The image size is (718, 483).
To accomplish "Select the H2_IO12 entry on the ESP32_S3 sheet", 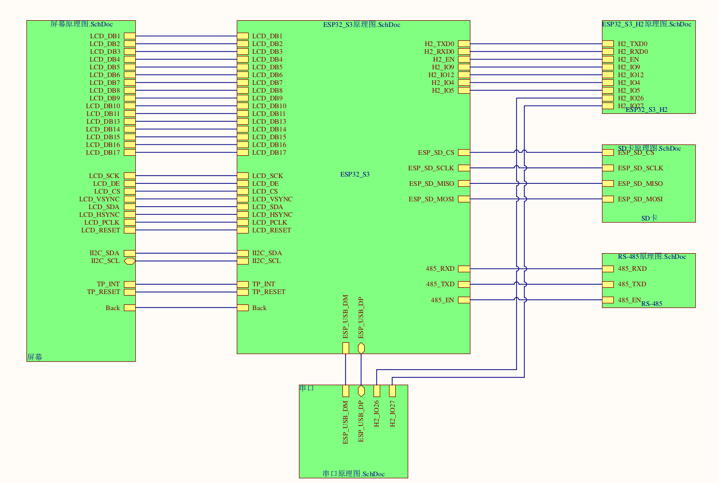I will [464, 75].
